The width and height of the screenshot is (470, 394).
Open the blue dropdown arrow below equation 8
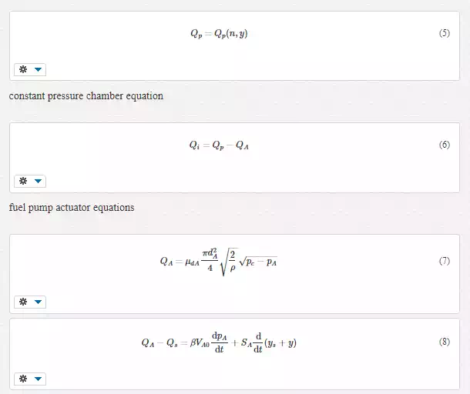tap(38, 379)
